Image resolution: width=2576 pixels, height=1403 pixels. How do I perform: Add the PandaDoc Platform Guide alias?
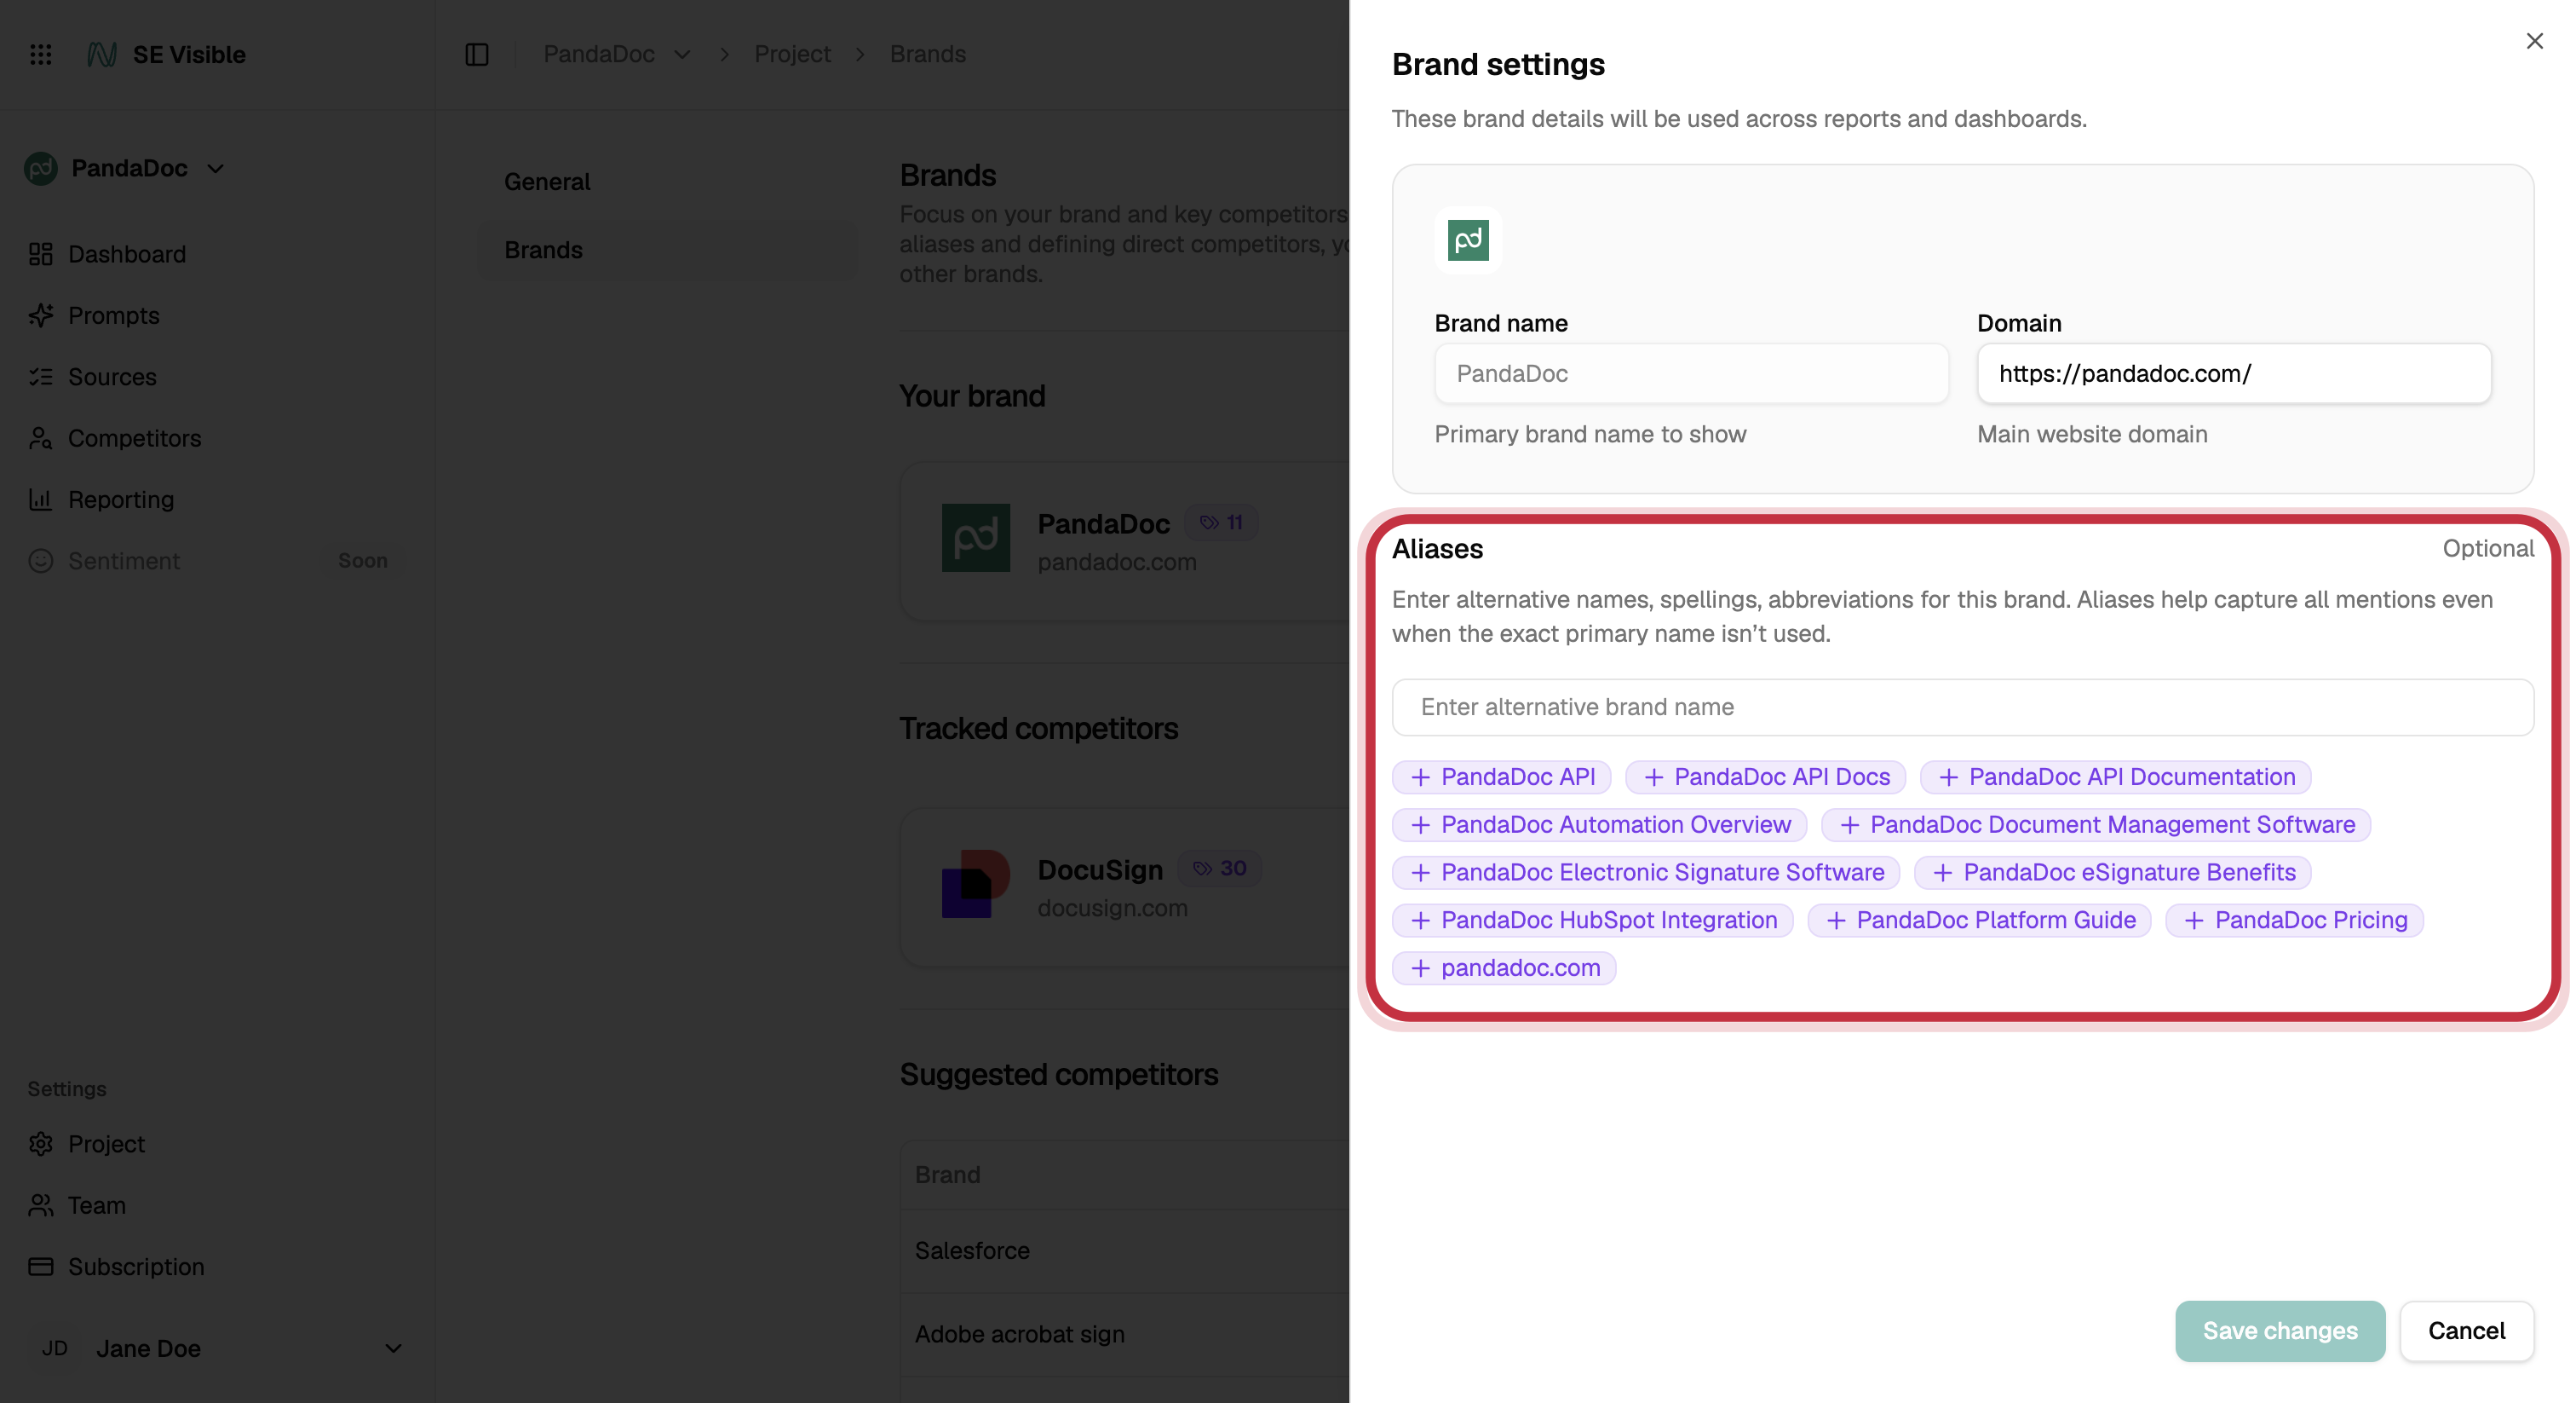point(1979,921)
